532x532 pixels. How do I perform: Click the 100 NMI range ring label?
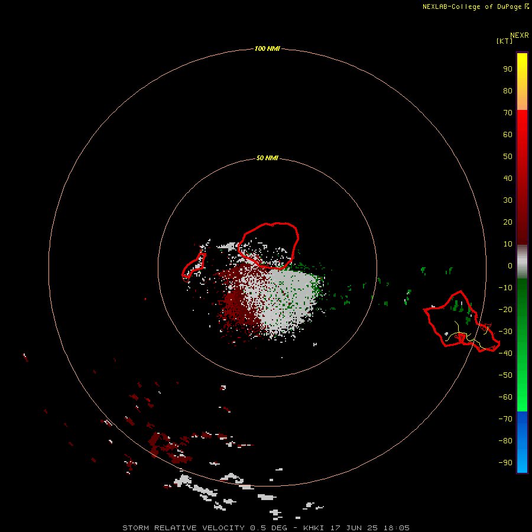[267, 48]
